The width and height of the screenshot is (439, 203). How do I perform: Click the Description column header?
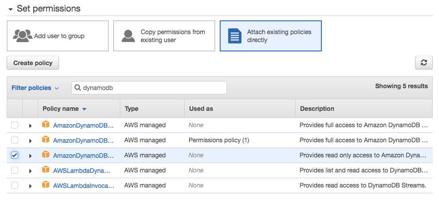point(317,109)
